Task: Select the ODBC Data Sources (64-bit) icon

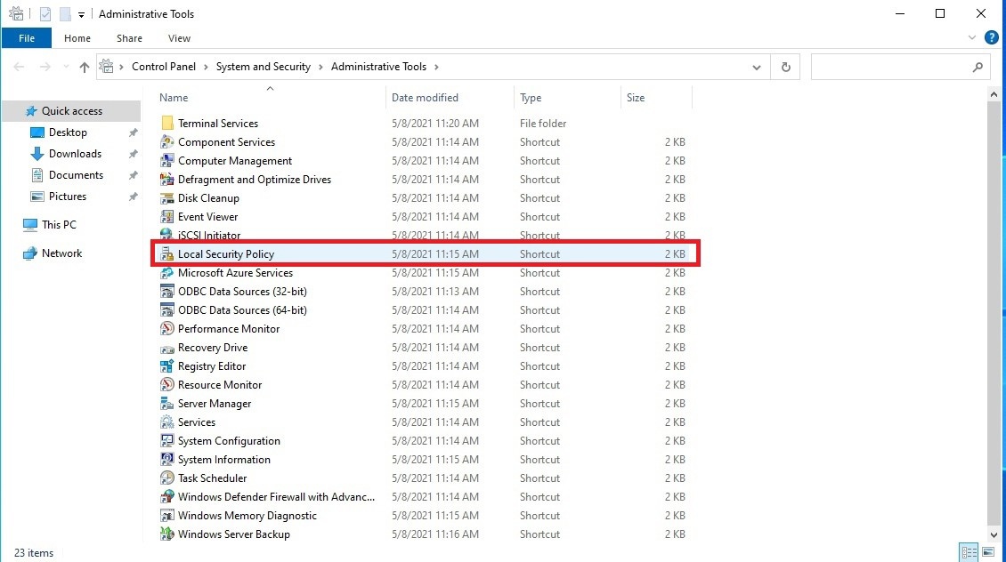Action: tap(166, 310)
